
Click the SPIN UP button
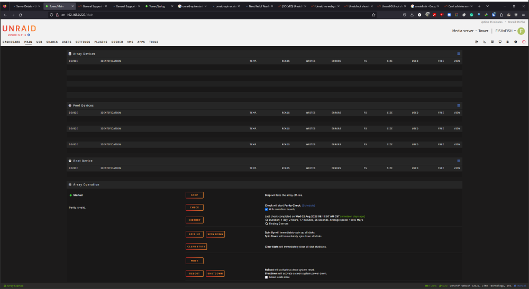(195, 234)
